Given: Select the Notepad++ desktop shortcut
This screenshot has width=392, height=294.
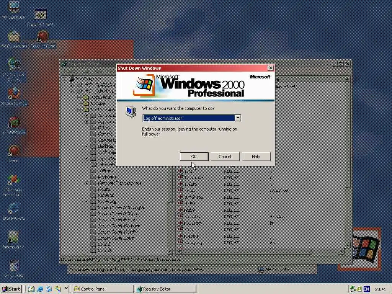Looking at the screenshot, I should coord(14,240).
